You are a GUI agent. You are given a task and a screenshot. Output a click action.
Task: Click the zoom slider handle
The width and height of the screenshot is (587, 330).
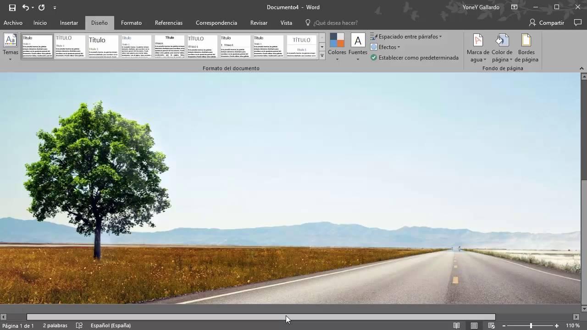(531, 326)
